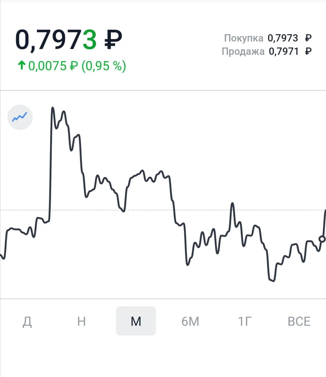Click the Продажа value 0,7971

tap(284, 51)
